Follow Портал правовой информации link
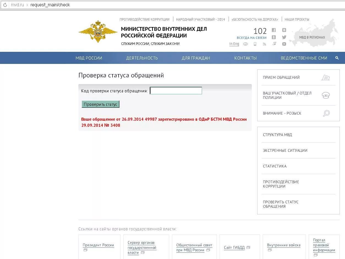The width and height of the screenshot is (345, 259). click(x=324, y=245)
